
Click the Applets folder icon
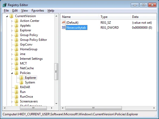(16, 26)
